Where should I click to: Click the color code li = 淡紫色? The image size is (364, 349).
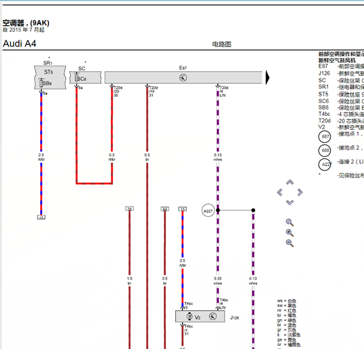point(289,335)
